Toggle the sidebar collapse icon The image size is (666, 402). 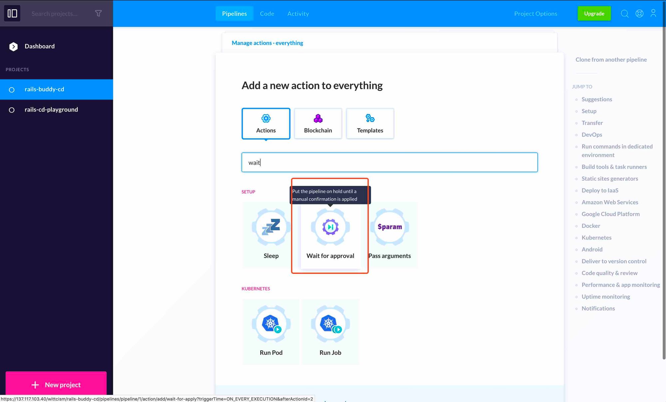[12, 13]
